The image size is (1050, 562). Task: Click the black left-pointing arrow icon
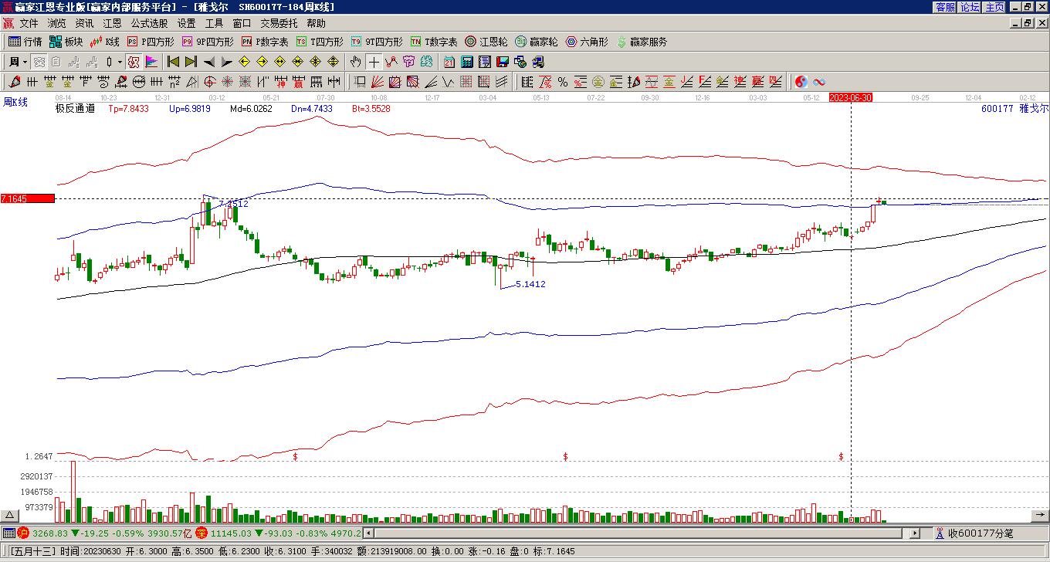(x=209, y=62)
